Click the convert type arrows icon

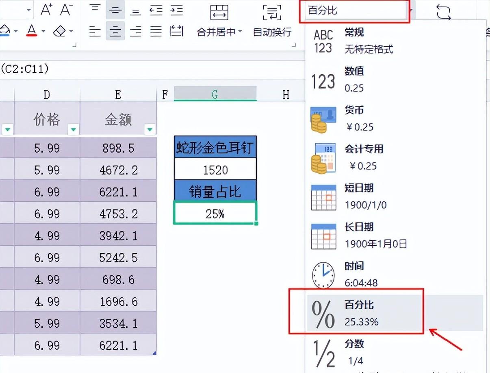pos(444,12)
